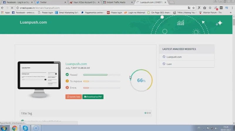
Task: Open the Email Marketing Soft bookmark
Action: pos(67,13)
